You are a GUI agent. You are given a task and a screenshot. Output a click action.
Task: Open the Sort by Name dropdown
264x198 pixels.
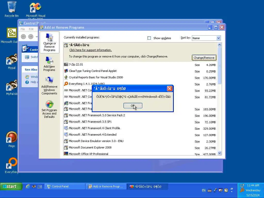218,38
